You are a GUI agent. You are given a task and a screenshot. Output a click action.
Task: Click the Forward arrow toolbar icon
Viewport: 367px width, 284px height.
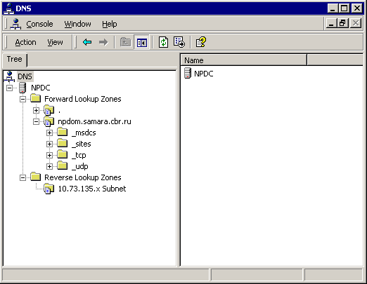coord(103,42)
